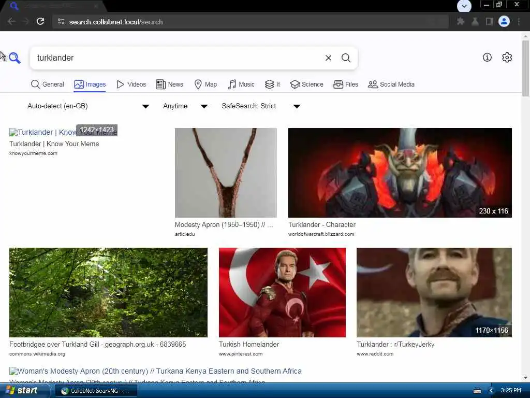This screenshot has width=530, height=398.
Task: Open tab search chevron button
Action: point(464,6)
